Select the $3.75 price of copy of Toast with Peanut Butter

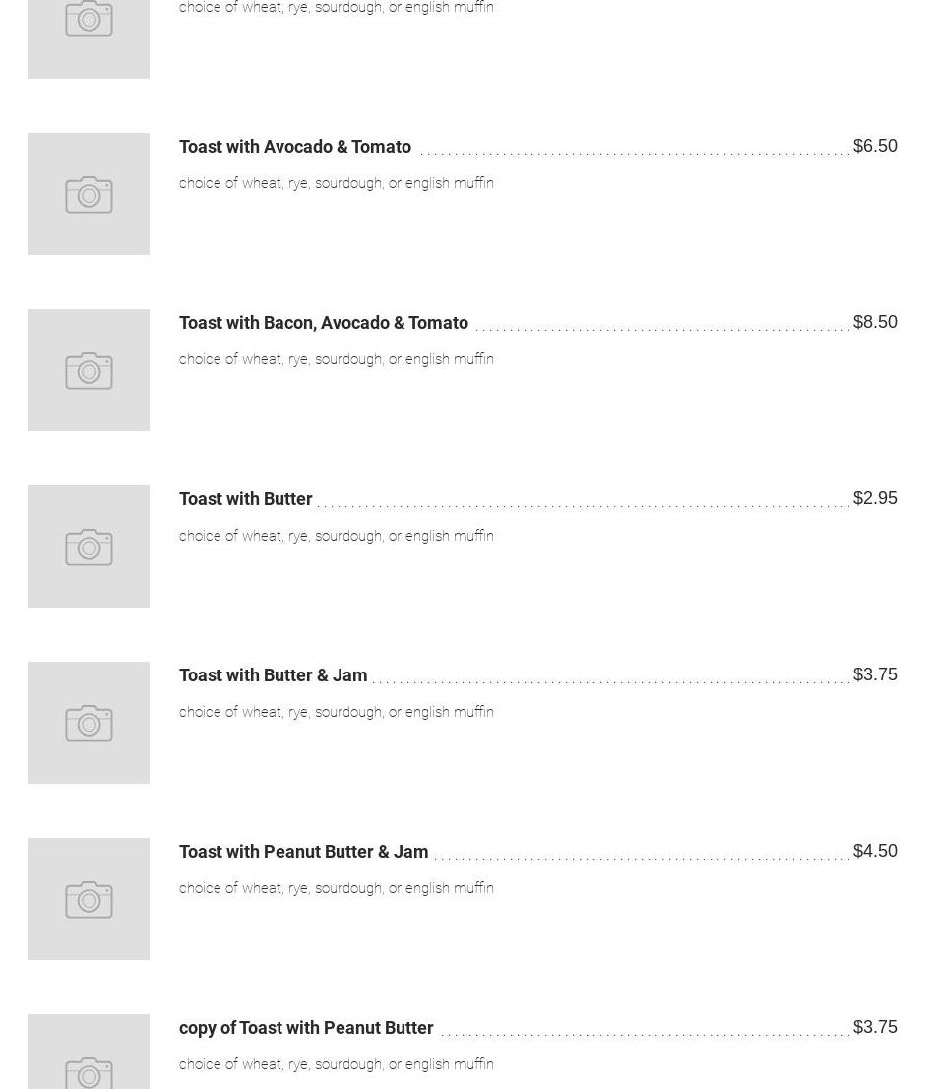point(875,1027)
